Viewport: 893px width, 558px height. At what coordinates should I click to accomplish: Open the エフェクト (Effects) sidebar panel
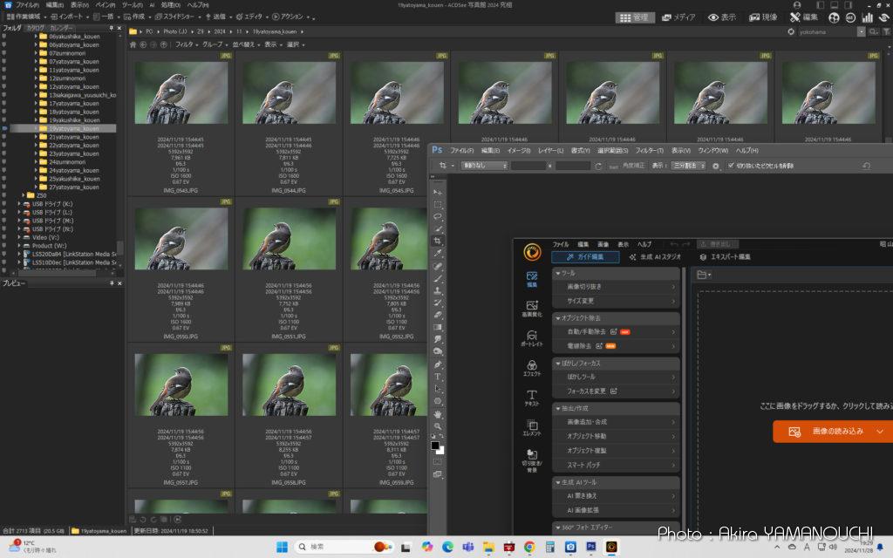click(531, 368)
